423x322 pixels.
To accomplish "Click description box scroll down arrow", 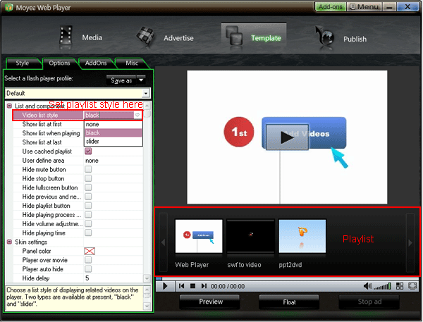I will point(147,306).
